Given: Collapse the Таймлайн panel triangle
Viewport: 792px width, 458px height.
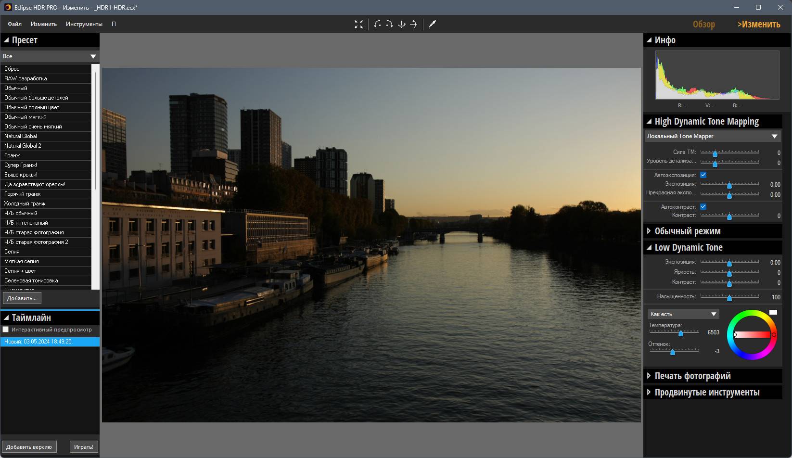Looking at the screenshot, I should pos(6,318).
